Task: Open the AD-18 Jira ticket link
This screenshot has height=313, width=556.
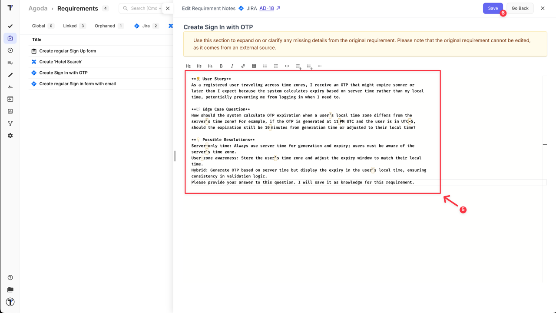Action: click(x=266, y=8)
